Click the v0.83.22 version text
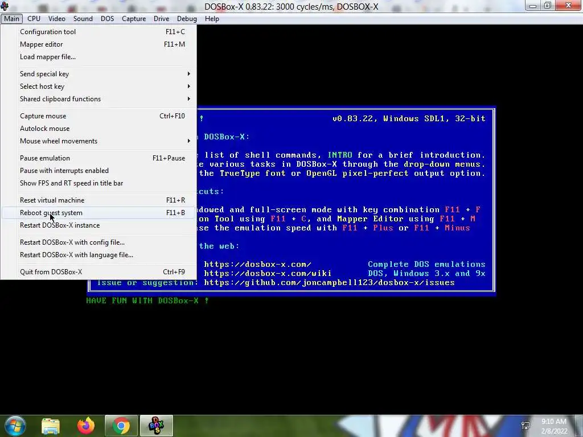583x437 pixels. click(x=355, y=118)
